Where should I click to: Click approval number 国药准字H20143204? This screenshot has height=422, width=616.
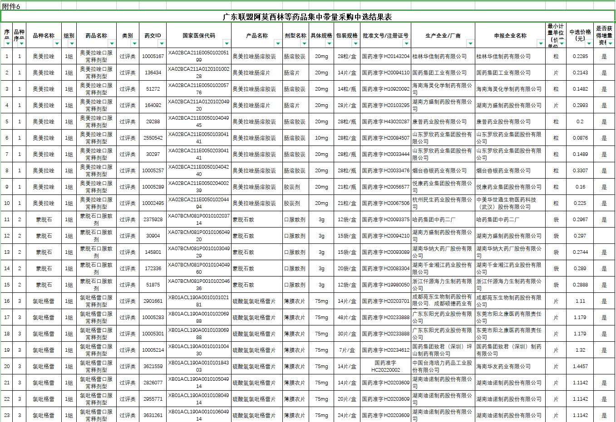coord(386,56)
